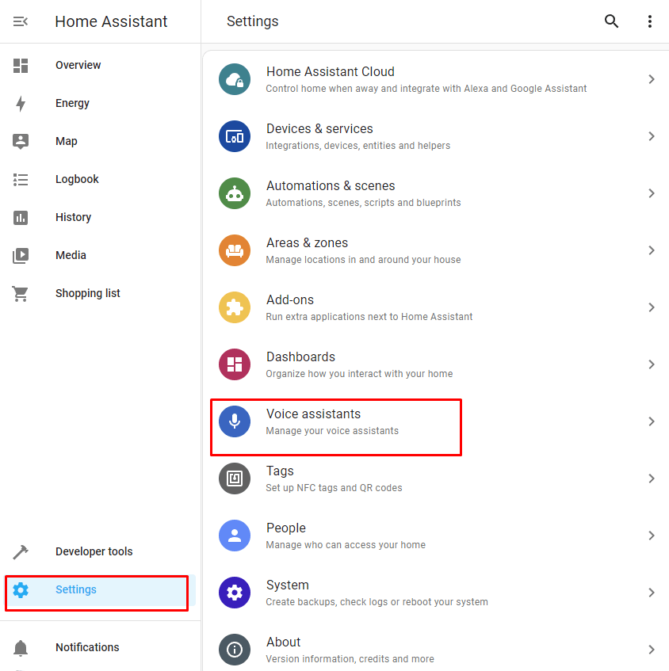The image size is (669, 671).
Task: Click the History chart icon
Action: point(21,217)
